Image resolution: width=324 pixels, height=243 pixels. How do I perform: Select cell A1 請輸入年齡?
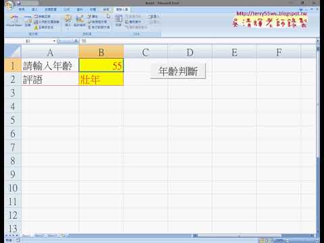[50, 65]
